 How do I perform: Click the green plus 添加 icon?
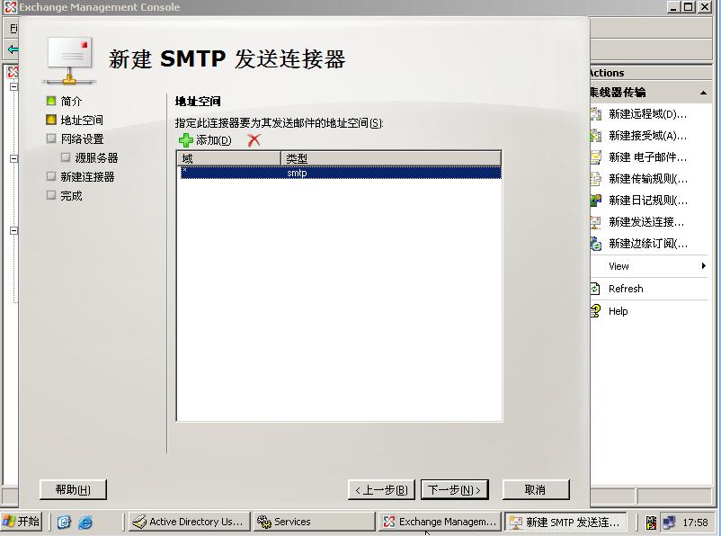tap(186, 140)
